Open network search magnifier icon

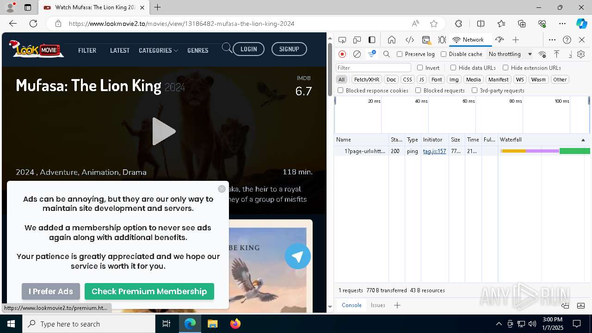click(x=387, y=54)
